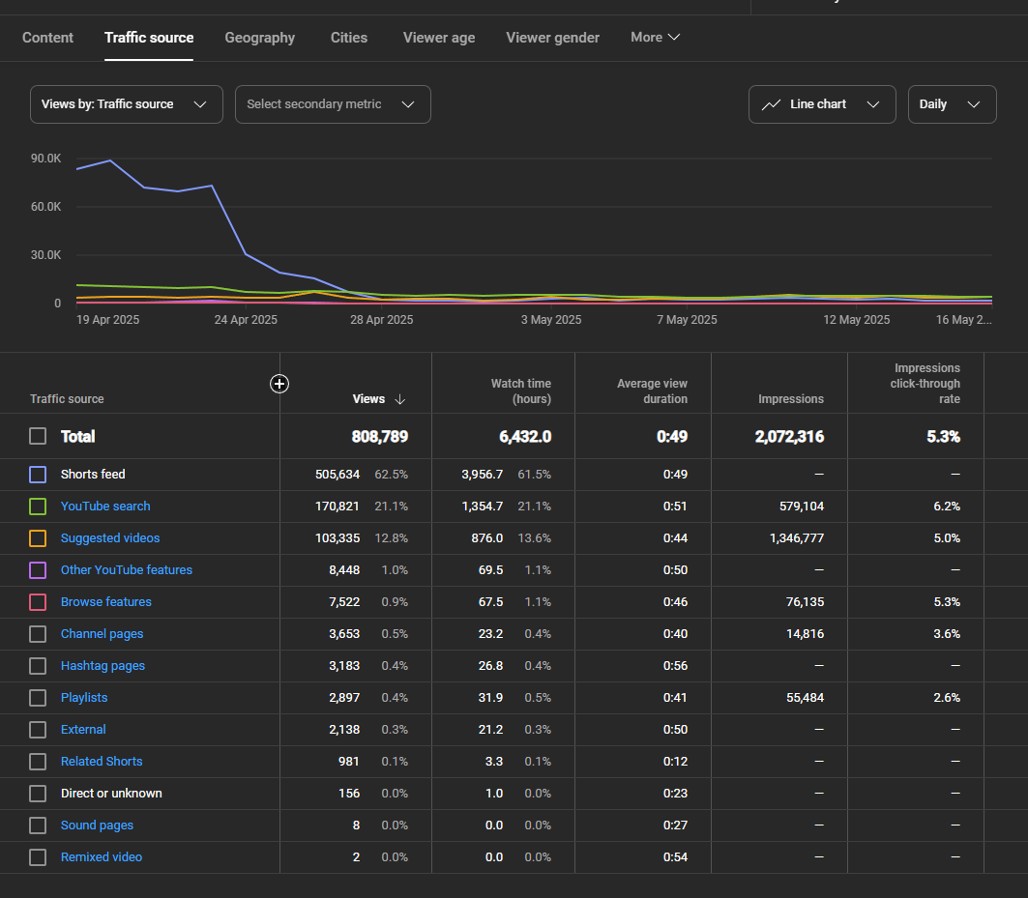Click the 90.0K label on the chart axis
Screen dimensions: 1028x898
pyautogui.click(x=45, y=159)
